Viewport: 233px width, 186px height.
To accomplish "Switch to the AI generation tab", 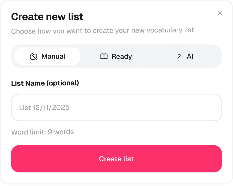I will tap(185, 56).
